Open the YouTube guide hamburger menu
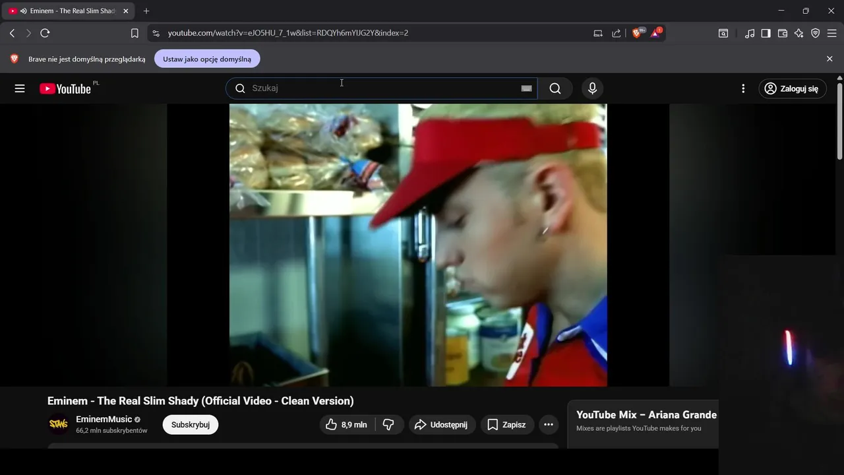Image resolution: width=844 pixels, height=475 pixels. pos(20,88)
